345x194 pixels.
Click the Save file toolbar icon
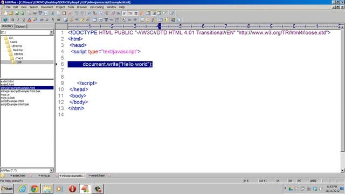pyautogui.click(x=17, y=13)
